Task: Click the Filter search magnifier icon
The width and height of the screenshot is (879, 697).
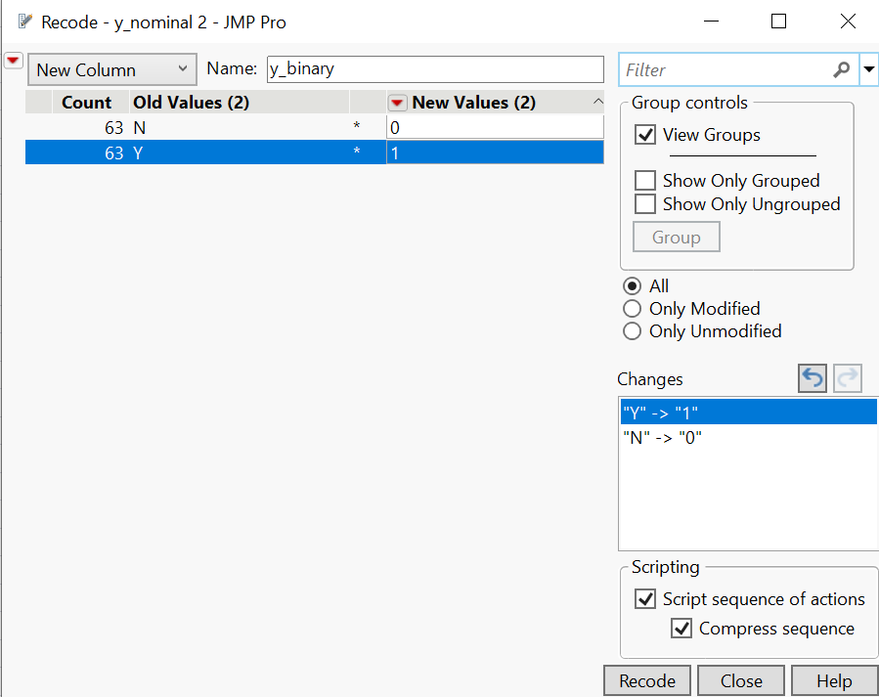Action: tap(841, 70)
